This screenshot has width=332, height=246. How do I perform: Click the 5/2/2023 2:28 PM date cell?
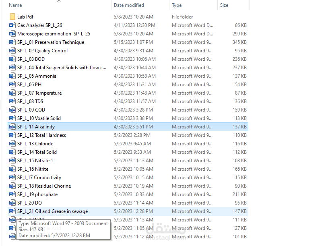coord(132,135)
